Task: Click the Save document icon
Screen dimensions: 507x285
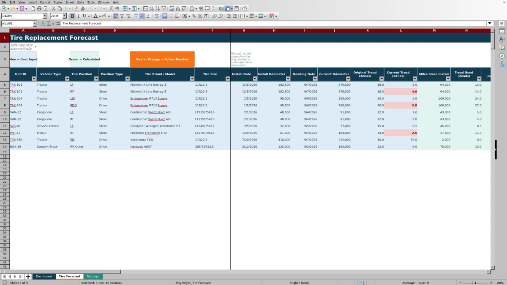Action: [x=22, y=8]
